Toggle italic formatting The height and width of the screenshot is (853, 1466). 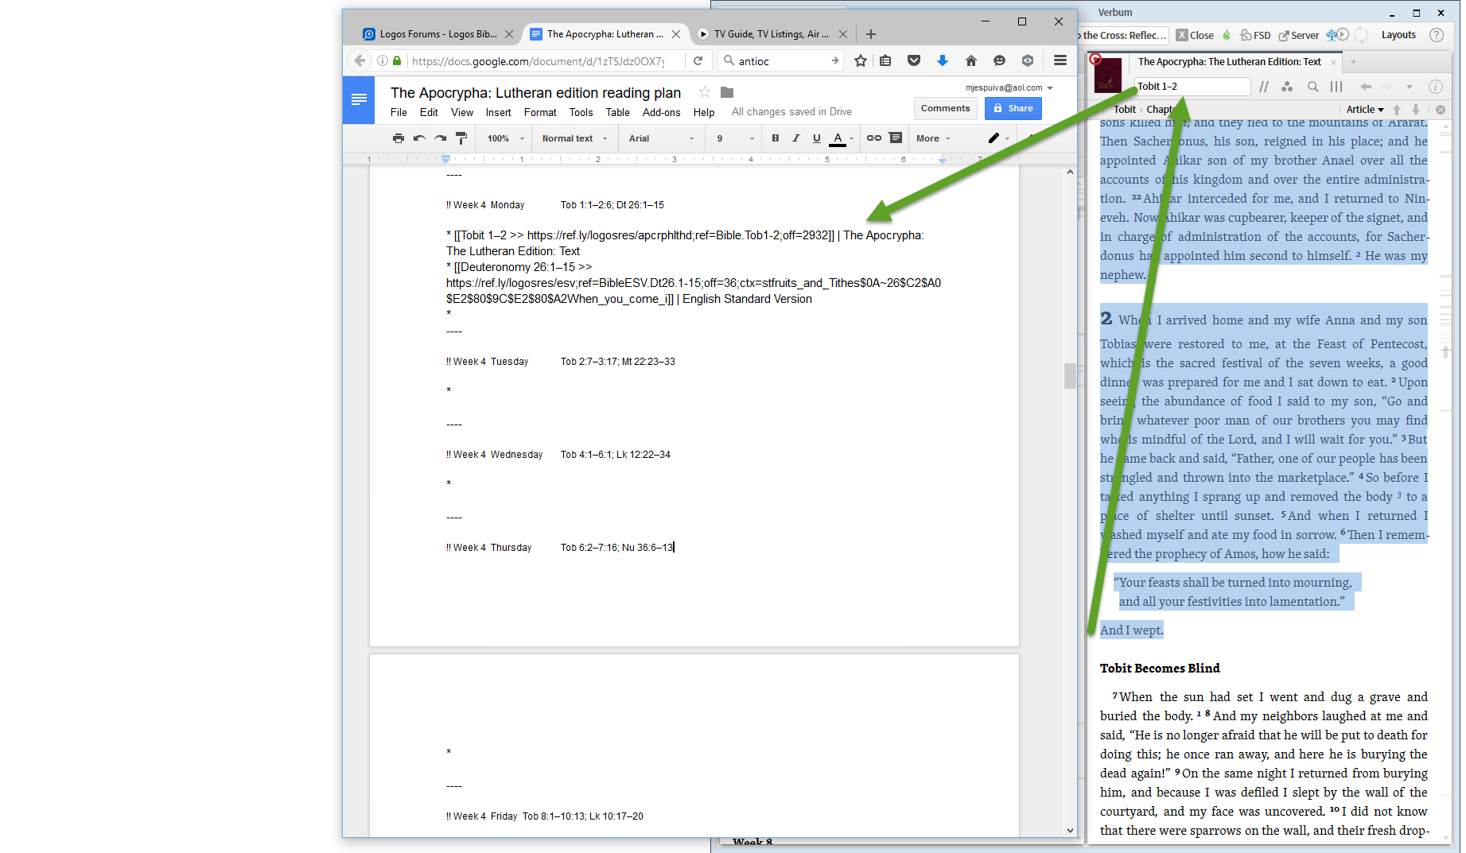coord(796,138)
